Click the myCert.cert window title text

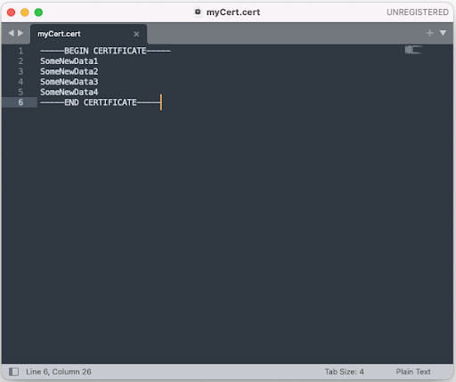click(233, 12)
